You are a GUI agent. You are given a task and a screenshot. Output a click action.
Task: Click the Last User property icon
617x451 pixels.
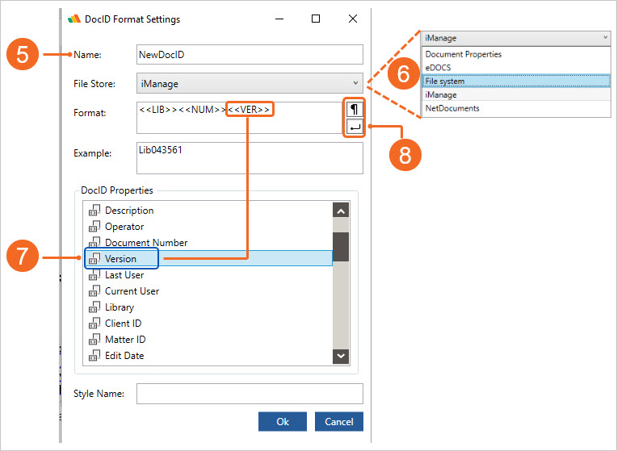[94, 275]
